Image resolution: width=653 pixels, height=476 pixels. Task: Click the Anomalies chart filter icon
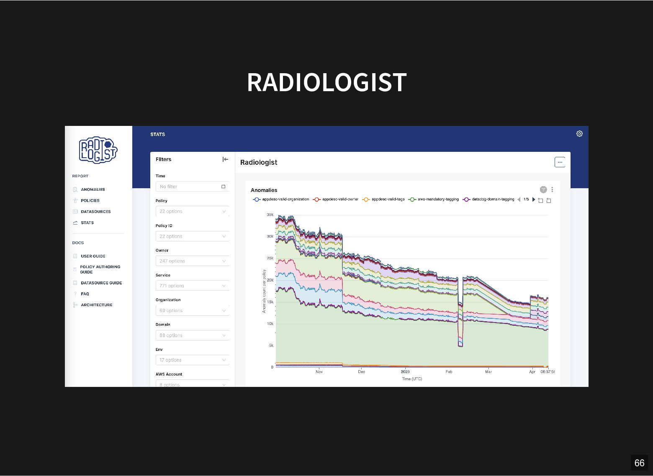(x=543, y=189)
